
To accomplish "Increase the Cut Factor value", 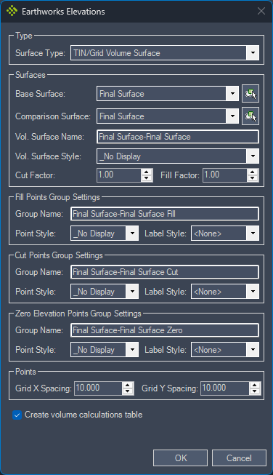I will pos(147,172).
